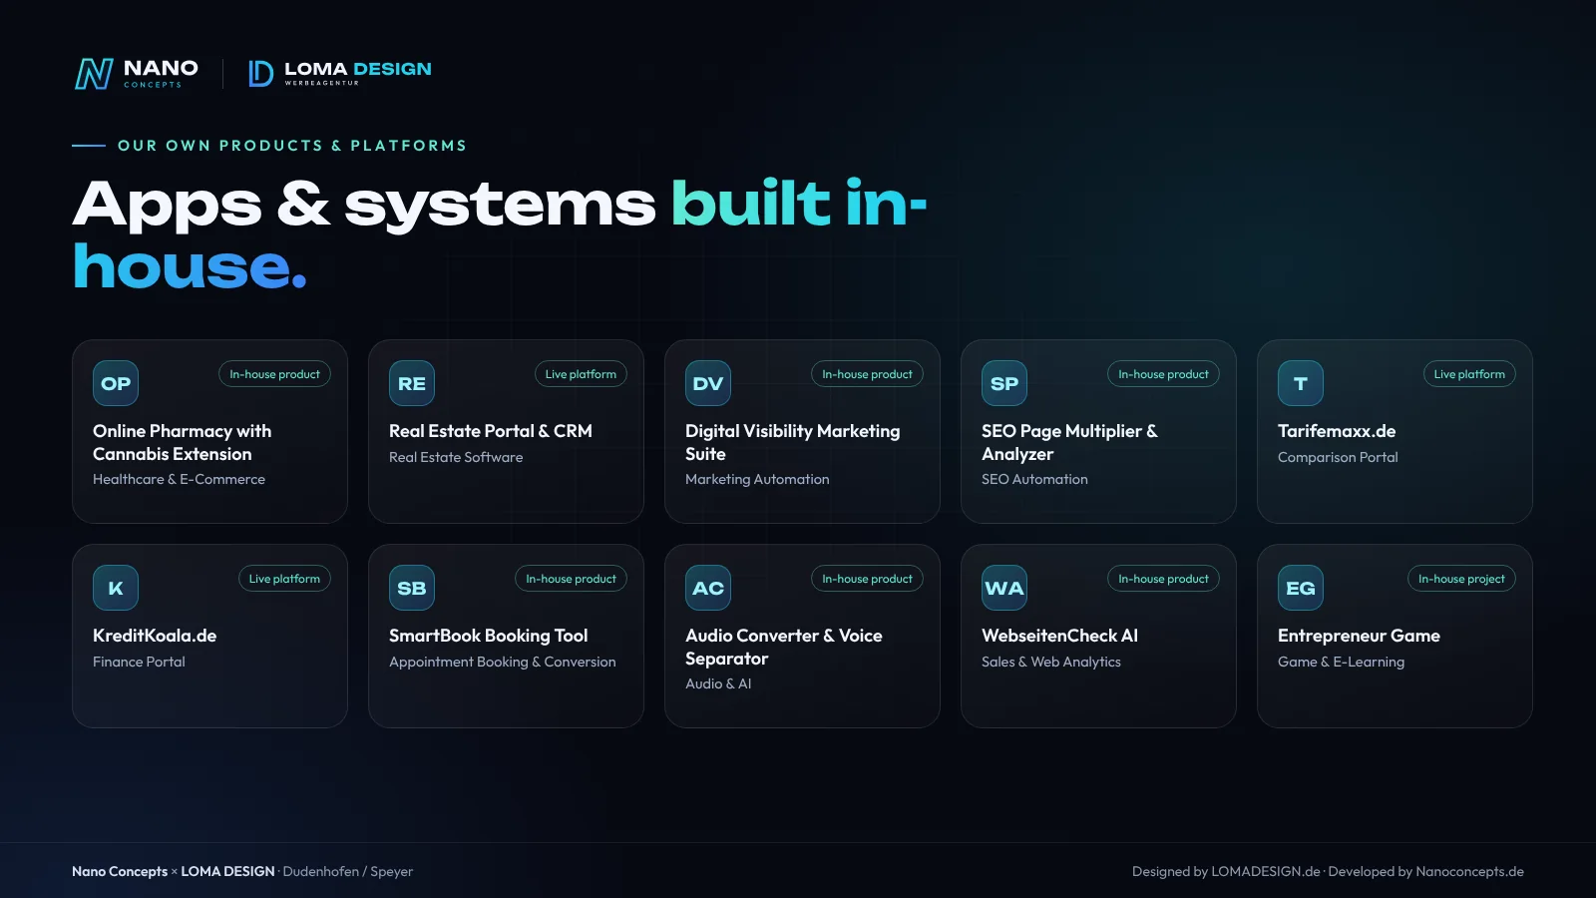The image size is (1596, 898).
Task: Click the OP badge icon
Action: point(116,383)
